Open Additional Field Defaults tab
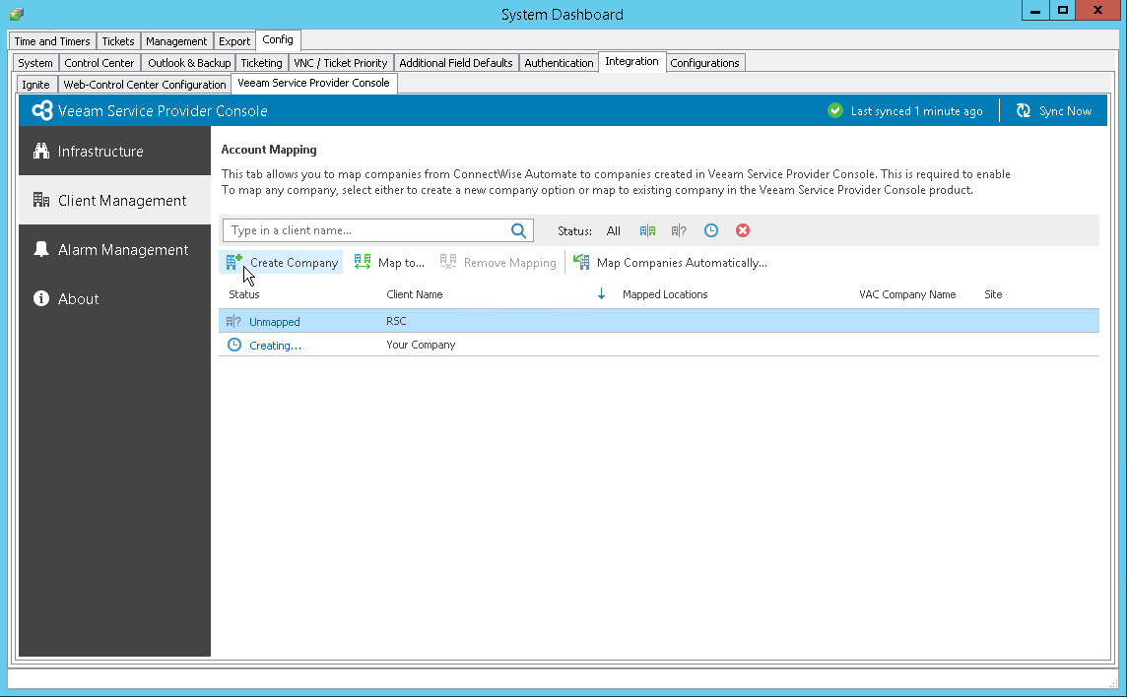 coord(456,63)
